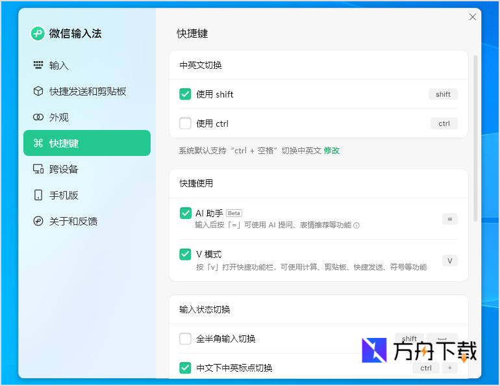Toggle the V 模式 checkbox
Image resolution: width=500 pixels, height=386 pixels.
tap(185, 254)
